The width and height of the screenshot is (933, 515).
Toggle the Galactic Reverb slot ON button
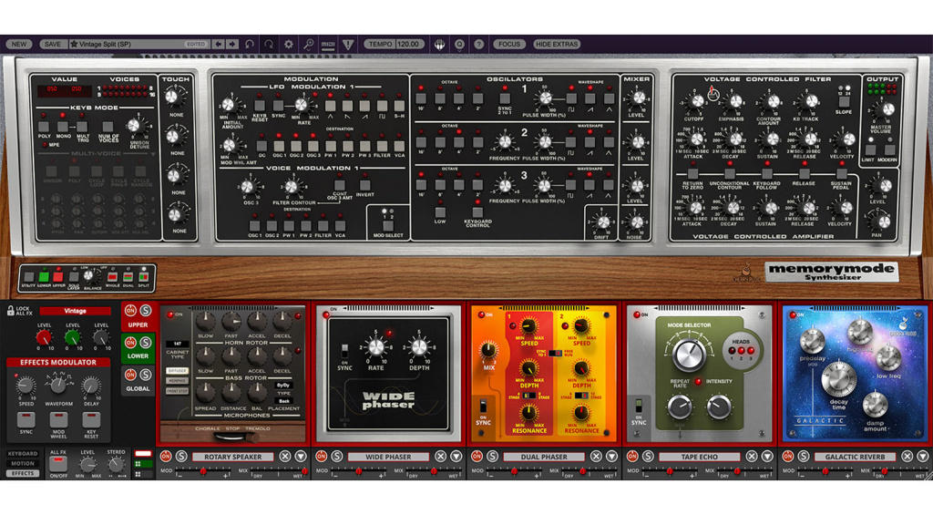pos(788,457)
